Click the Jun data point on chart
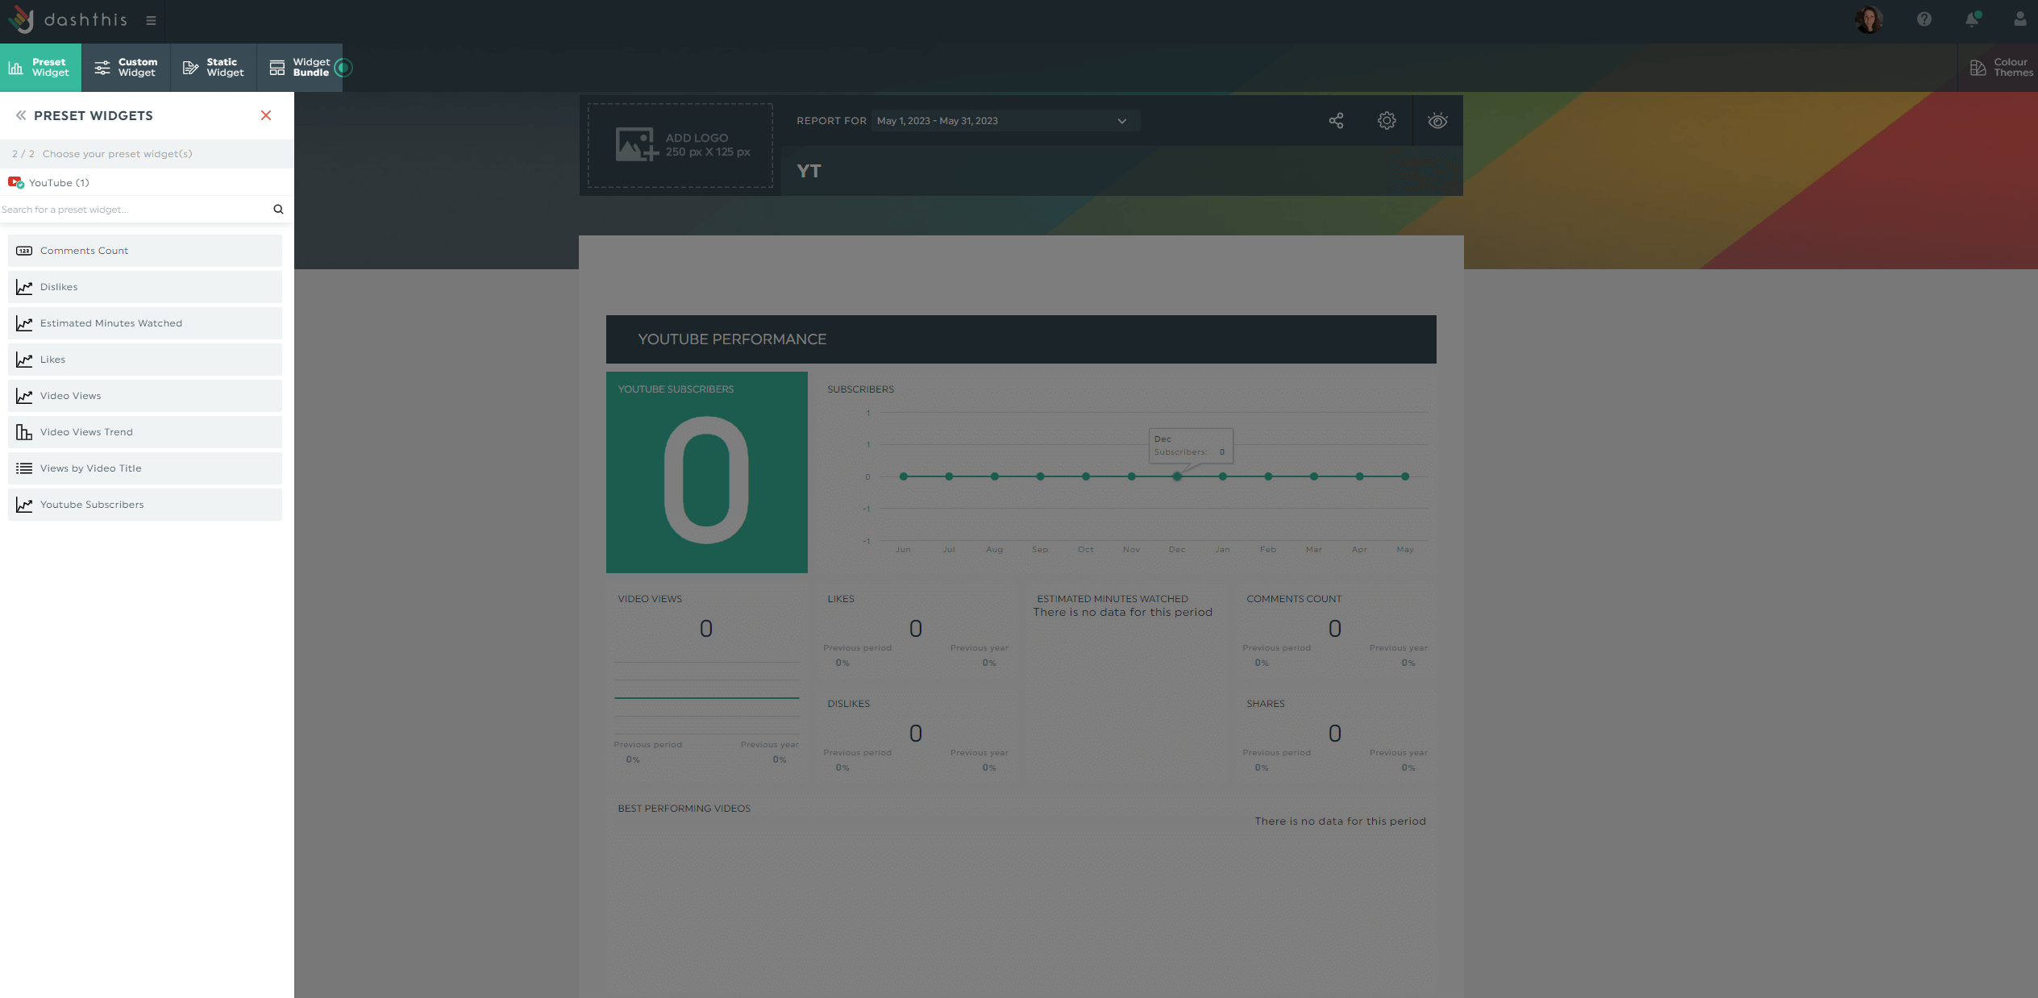The width and height of the screenshot is (2038, 998). [x=904, y=476]
